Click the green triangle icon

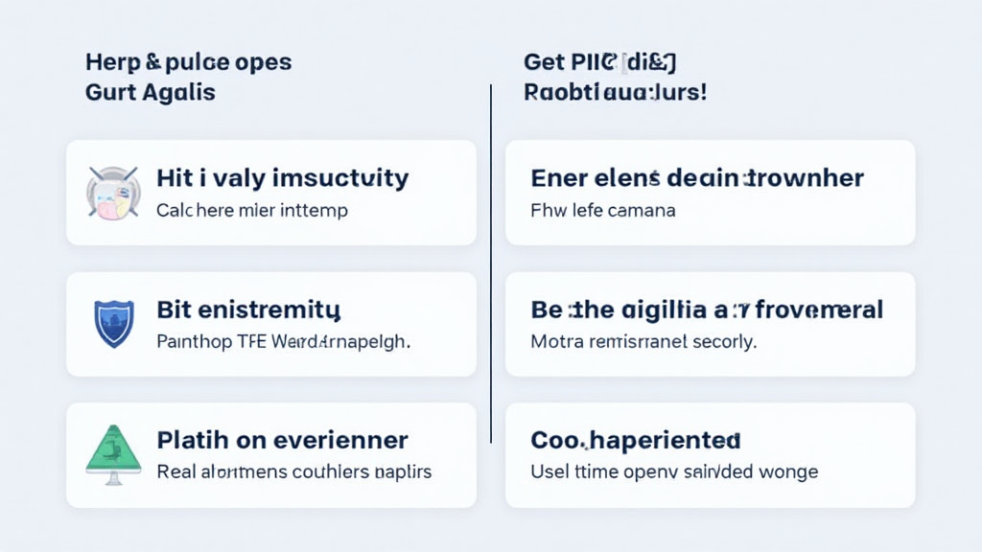coord(113,451)
